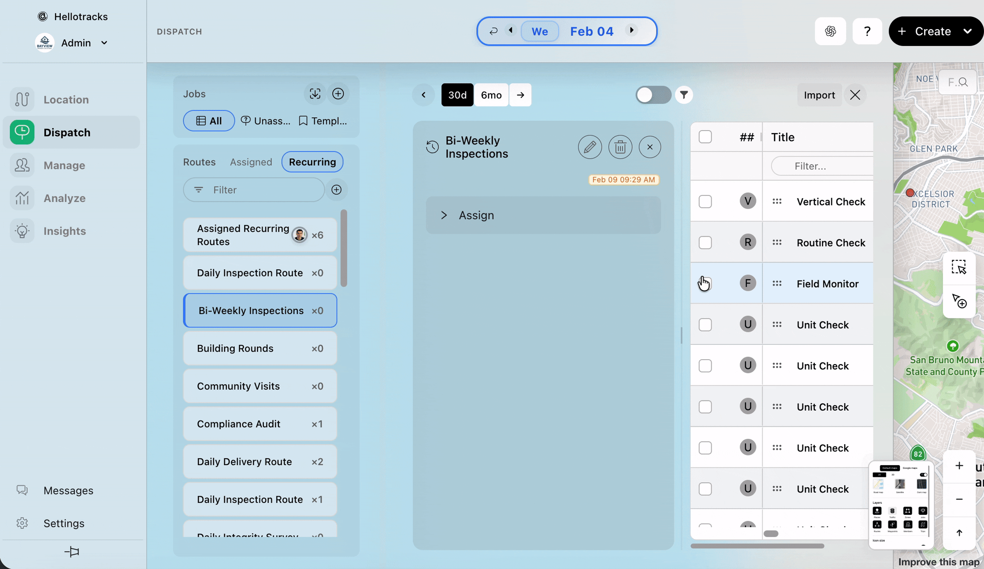Viewport: 984px width, 569px height.
Task: Click the AI assistant icon in the header
Action: pyautogui.click(x=830, y=31)
